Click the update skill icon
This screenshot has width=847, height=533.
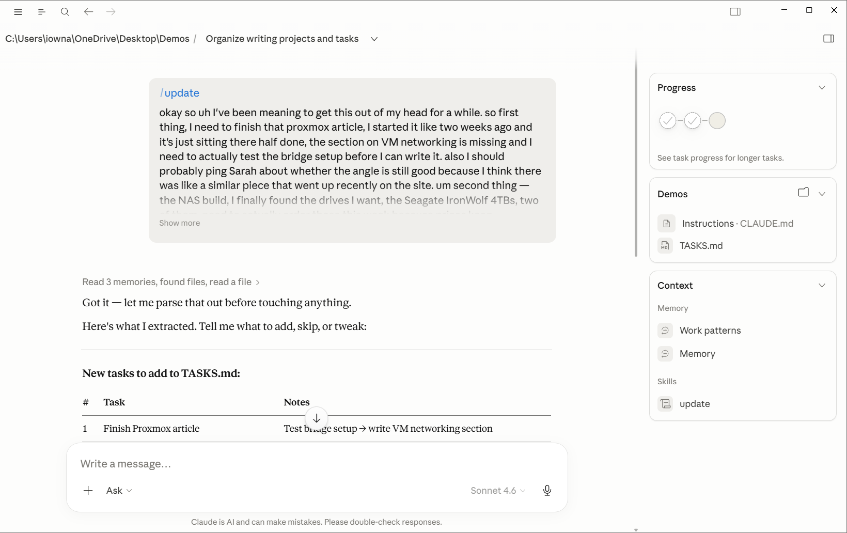click(x=665, y=404)
